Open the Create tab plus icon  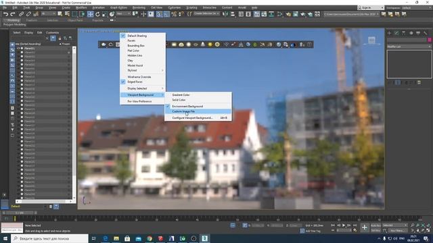click(x=390, y=33)
